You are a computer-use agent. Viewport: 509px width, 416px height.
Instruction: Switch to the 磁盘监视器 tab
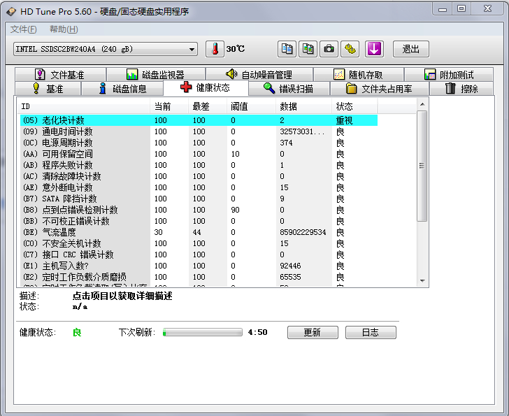pyautogui.click(x=156, y=75)
